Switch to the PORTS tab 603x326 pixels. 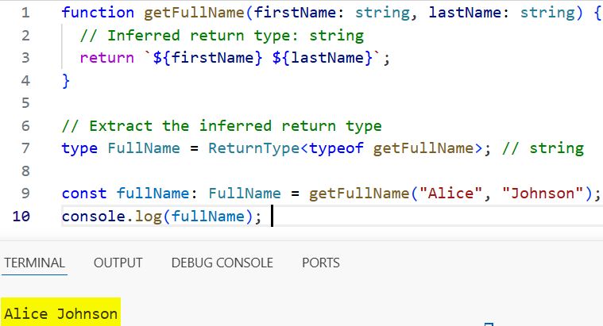click(321, 263)
